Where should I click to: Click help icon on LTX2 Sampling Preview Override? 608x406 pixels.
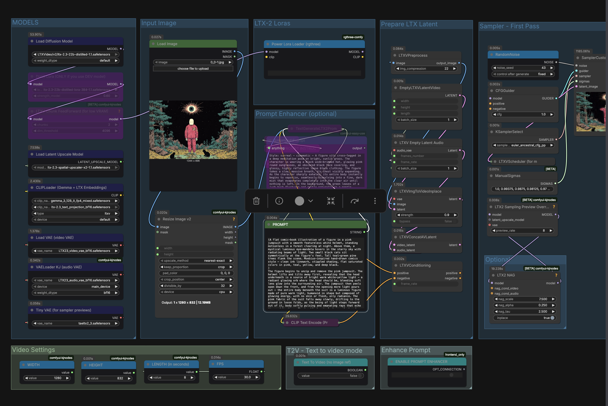[x=554, y=207]
